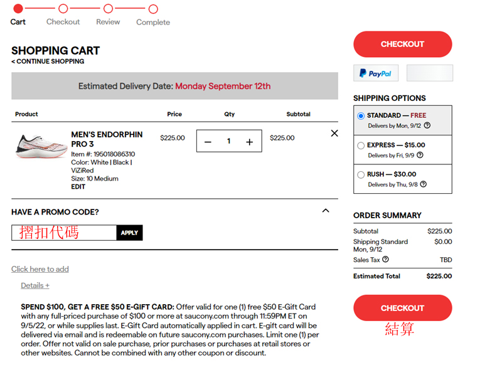The width and height of the screenshot is (502, 365).
Task: Click the Sales Tax TBD value
Action: [446, 260]
